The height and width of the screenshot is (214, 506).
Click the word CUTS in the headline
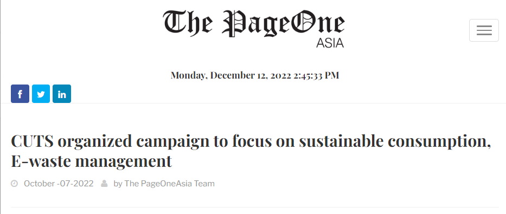(33, 141)
